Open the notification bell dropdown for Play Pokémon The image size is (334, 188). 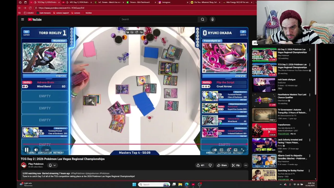pyautogui.click(x=52, y=165)
